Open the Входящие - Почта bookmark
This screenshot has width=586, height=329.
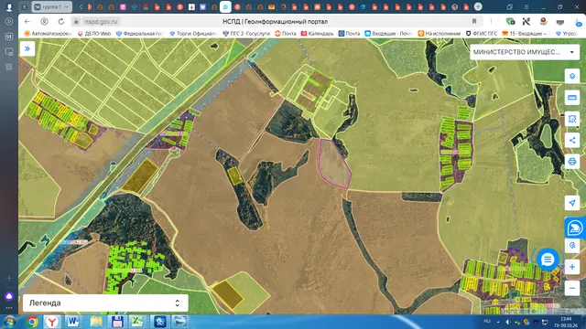(388, 34)
